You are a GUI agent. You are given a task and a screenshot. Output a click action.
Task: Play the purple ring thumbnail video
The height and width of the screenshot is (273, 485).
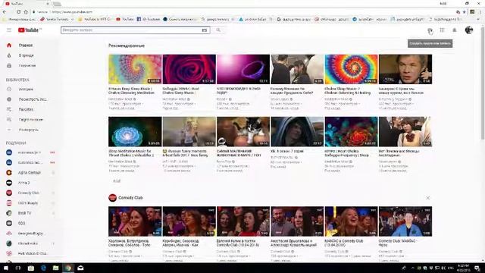[243, 69]
